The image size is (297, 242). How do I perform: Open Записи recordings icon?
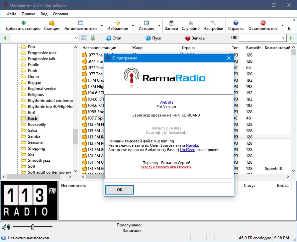point(171,23)
